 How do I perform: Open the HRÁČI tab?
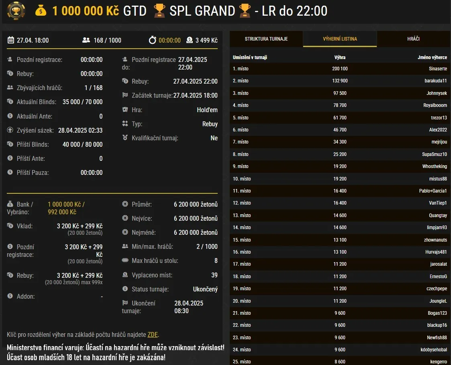[414, 39]
